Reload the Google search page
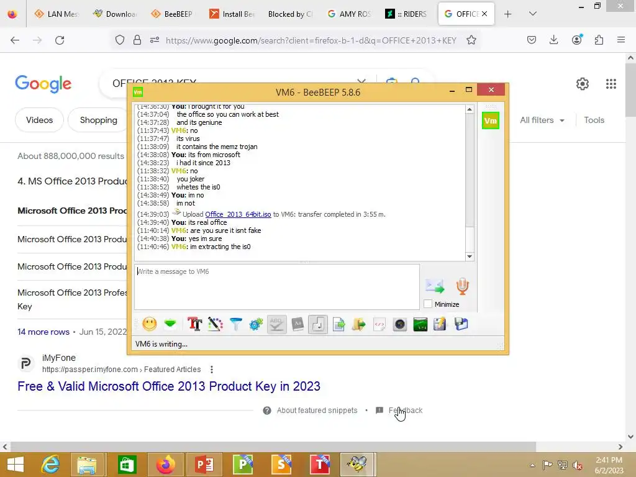Screen dimensions: 636x477 [x=60, y=40]
